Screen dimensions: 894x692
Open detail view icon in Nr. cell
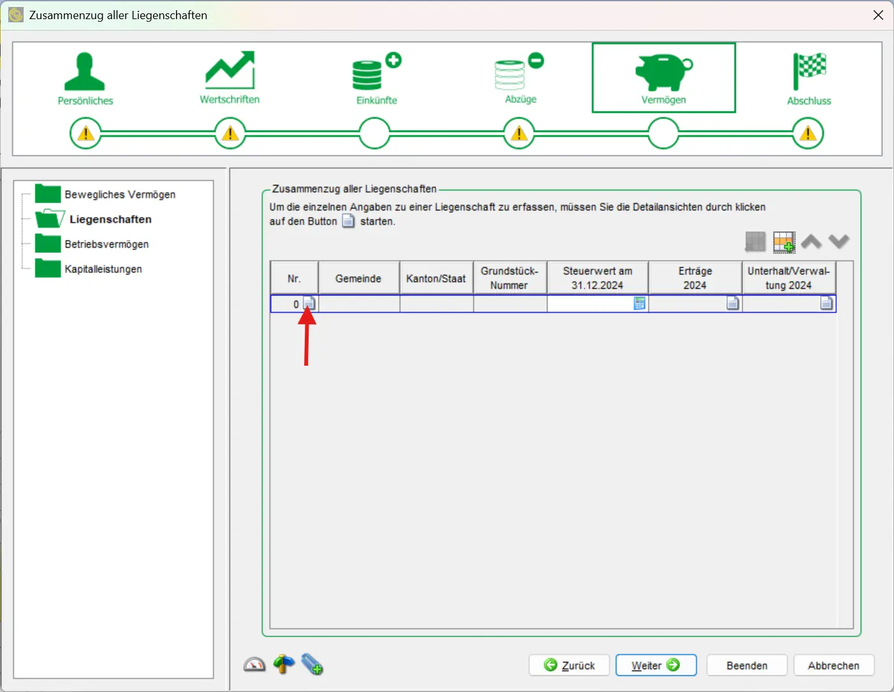309,304
